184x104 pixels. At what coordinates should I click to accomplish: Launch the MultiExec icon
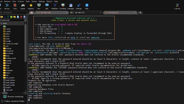pyautogui.click(x=55, y=6)
